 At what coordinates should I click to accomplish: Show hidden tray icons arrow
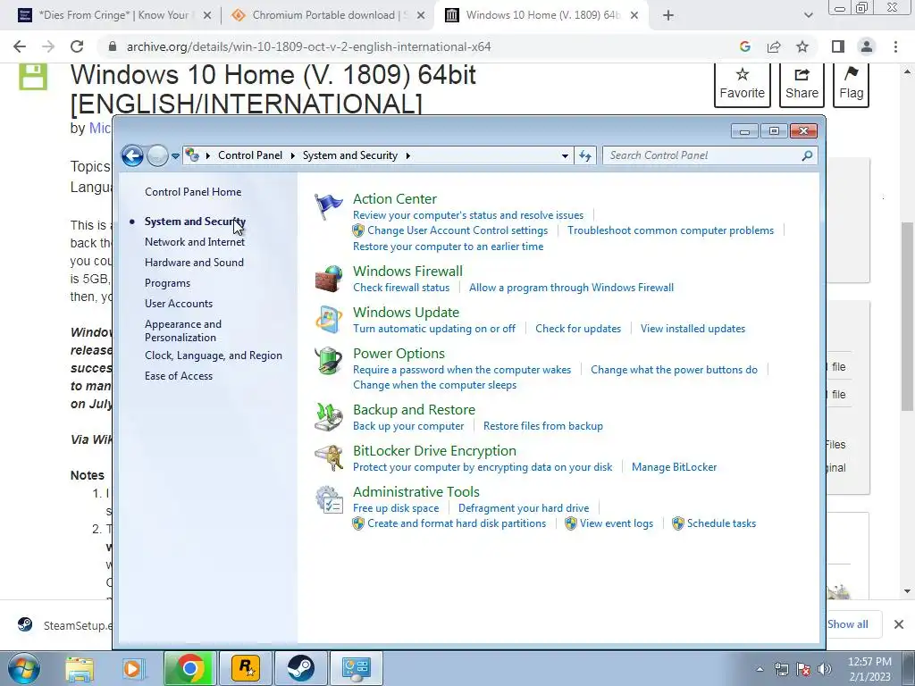coord(760,669)
